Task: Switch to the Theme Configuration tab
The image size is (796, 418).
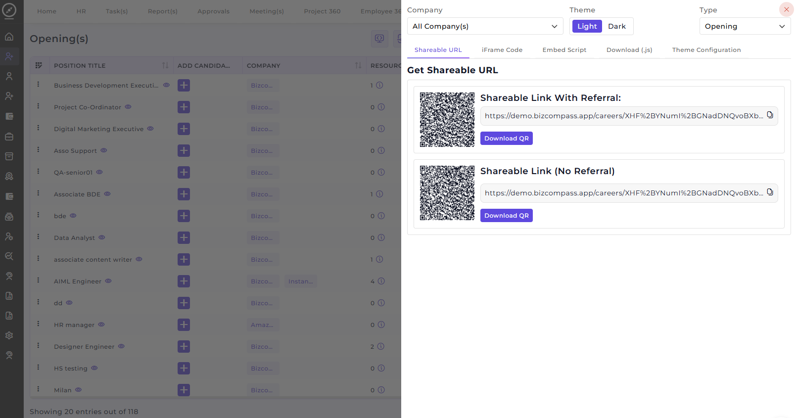Action: (x=706, y=50)
